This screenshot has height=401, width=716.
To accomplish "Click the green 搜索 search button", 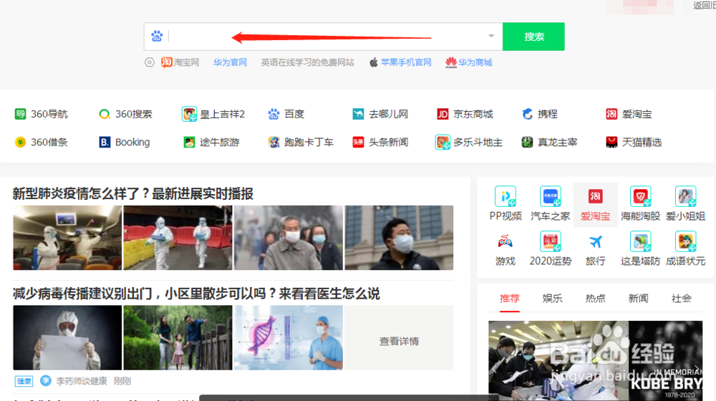I will pos(533,37).
